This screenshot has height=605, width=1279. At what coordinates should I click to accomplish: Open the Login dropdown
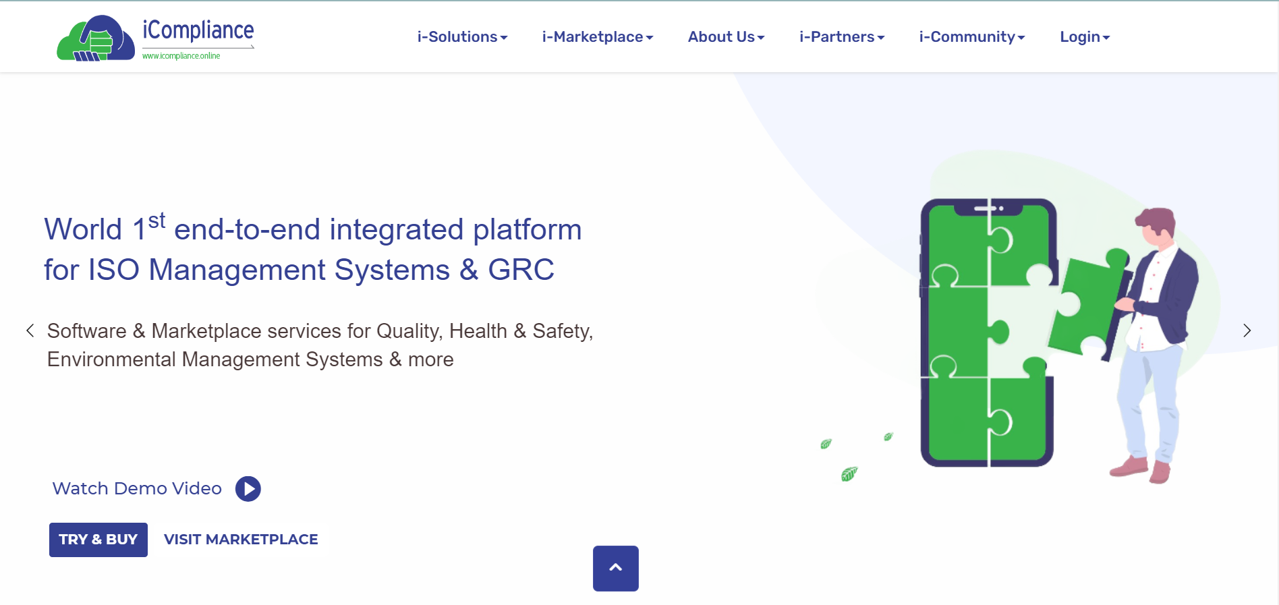[x=1084, y=37]
